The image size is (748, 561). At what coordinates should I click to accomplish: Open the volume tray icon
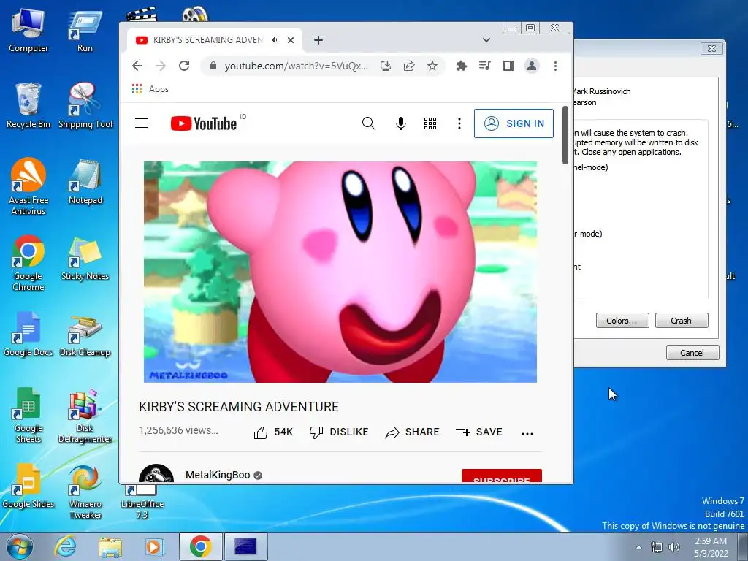pos(673,547)
